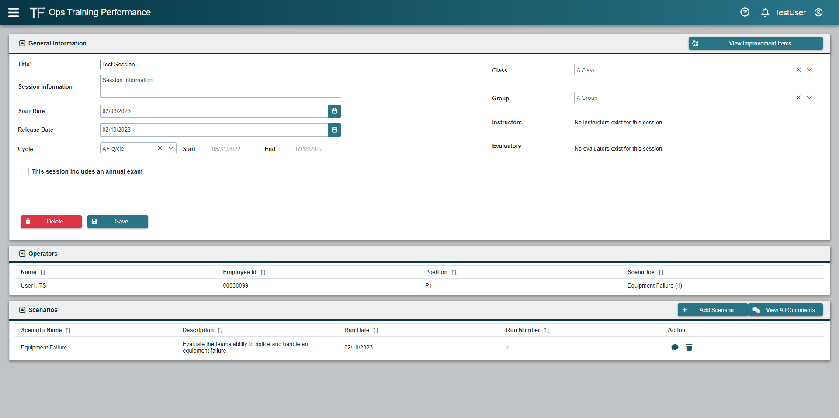Click the Save button
The height and width of the screenshot is (418, 839).
click(x=118, y=222)
